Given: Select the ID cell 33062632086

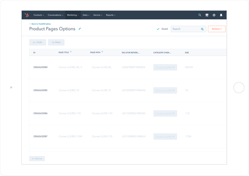Looking at the screenshot, I should (40, 113).
